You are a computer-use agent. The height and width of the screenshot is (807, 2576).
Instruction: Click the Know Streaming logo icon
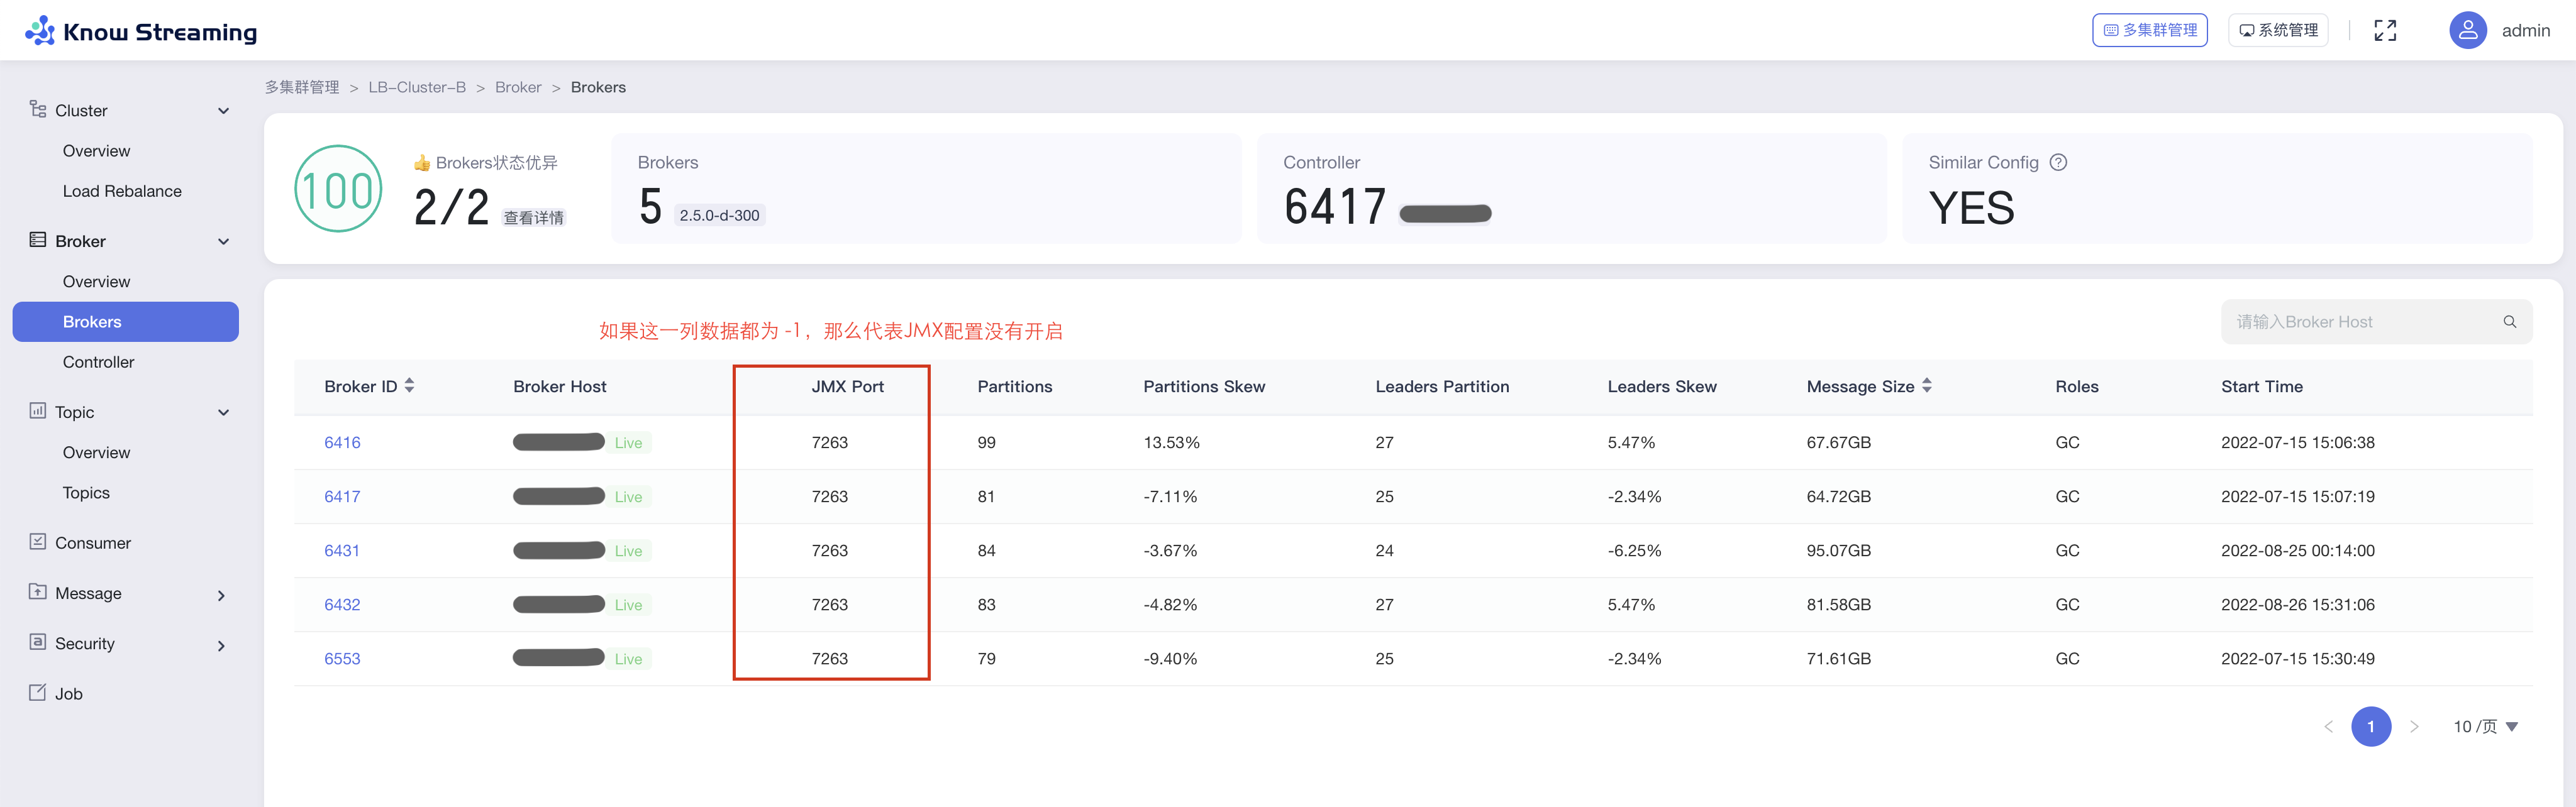click(40, 31)
